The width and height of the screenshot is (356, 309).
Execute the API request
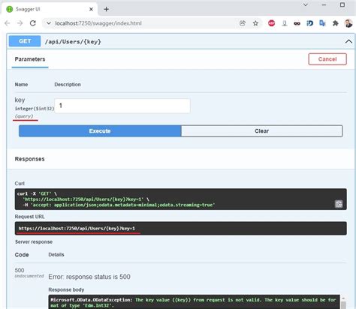coord(100,131)
